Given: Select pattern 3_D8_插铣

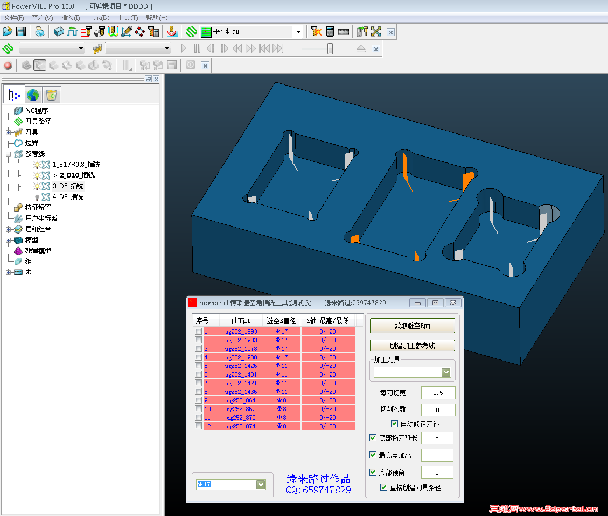Looking at the screenshot, I should tap(68, 186).
